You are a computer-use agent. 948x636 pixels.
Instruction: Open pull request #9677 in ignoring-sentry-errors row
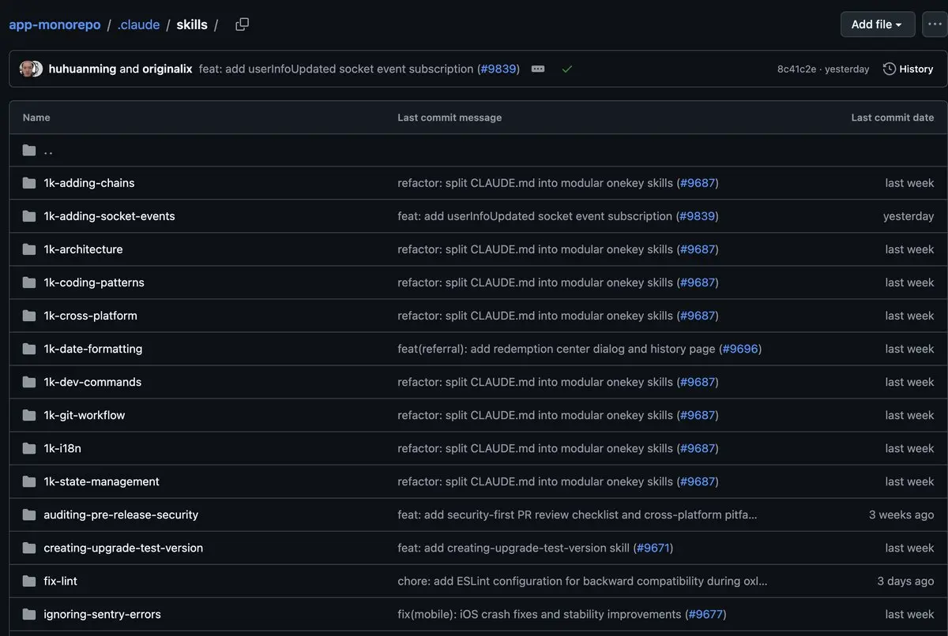click(705, 614)
